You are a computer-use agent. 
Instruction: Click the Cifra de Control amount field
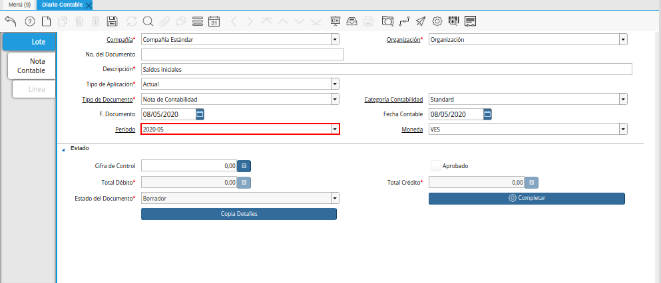click(189, 166)
